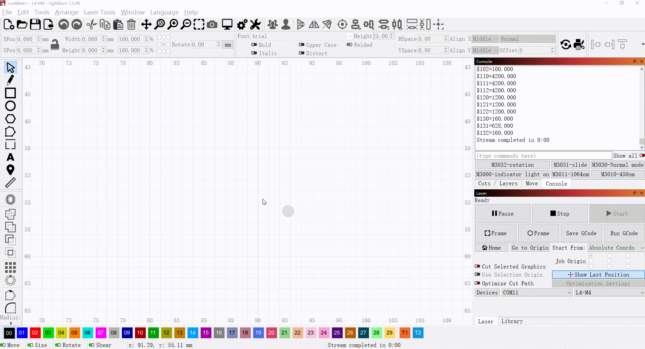Click the Camera capture toolbar icon

(x=212, y=25)
